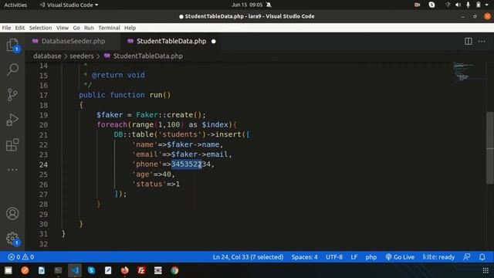Open the Help menu
The width and height of the screenshot is (494, 278).
130,28
